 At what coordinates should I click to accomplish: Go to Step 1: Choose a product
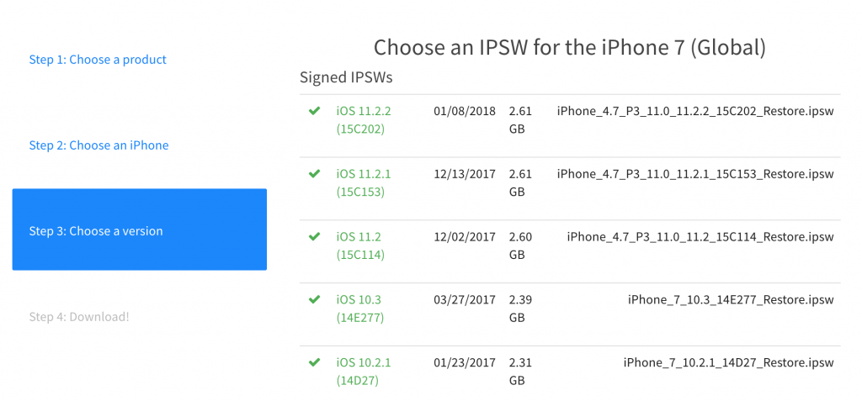point(98,60)
